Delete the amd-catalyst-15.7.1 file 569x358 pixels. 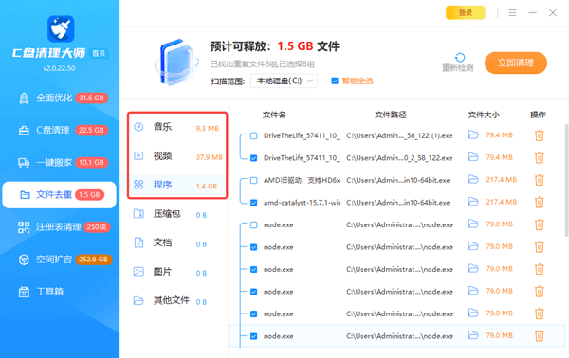coord(540,202)
